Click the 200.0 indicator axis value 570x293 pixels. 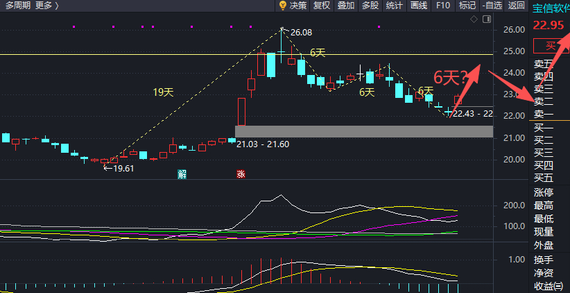[515, 206]
